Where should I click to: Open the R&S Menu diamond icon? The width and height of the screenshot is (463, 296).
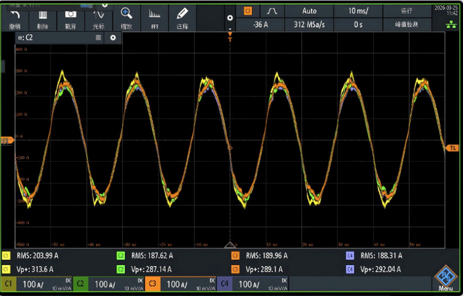(445, 277)
